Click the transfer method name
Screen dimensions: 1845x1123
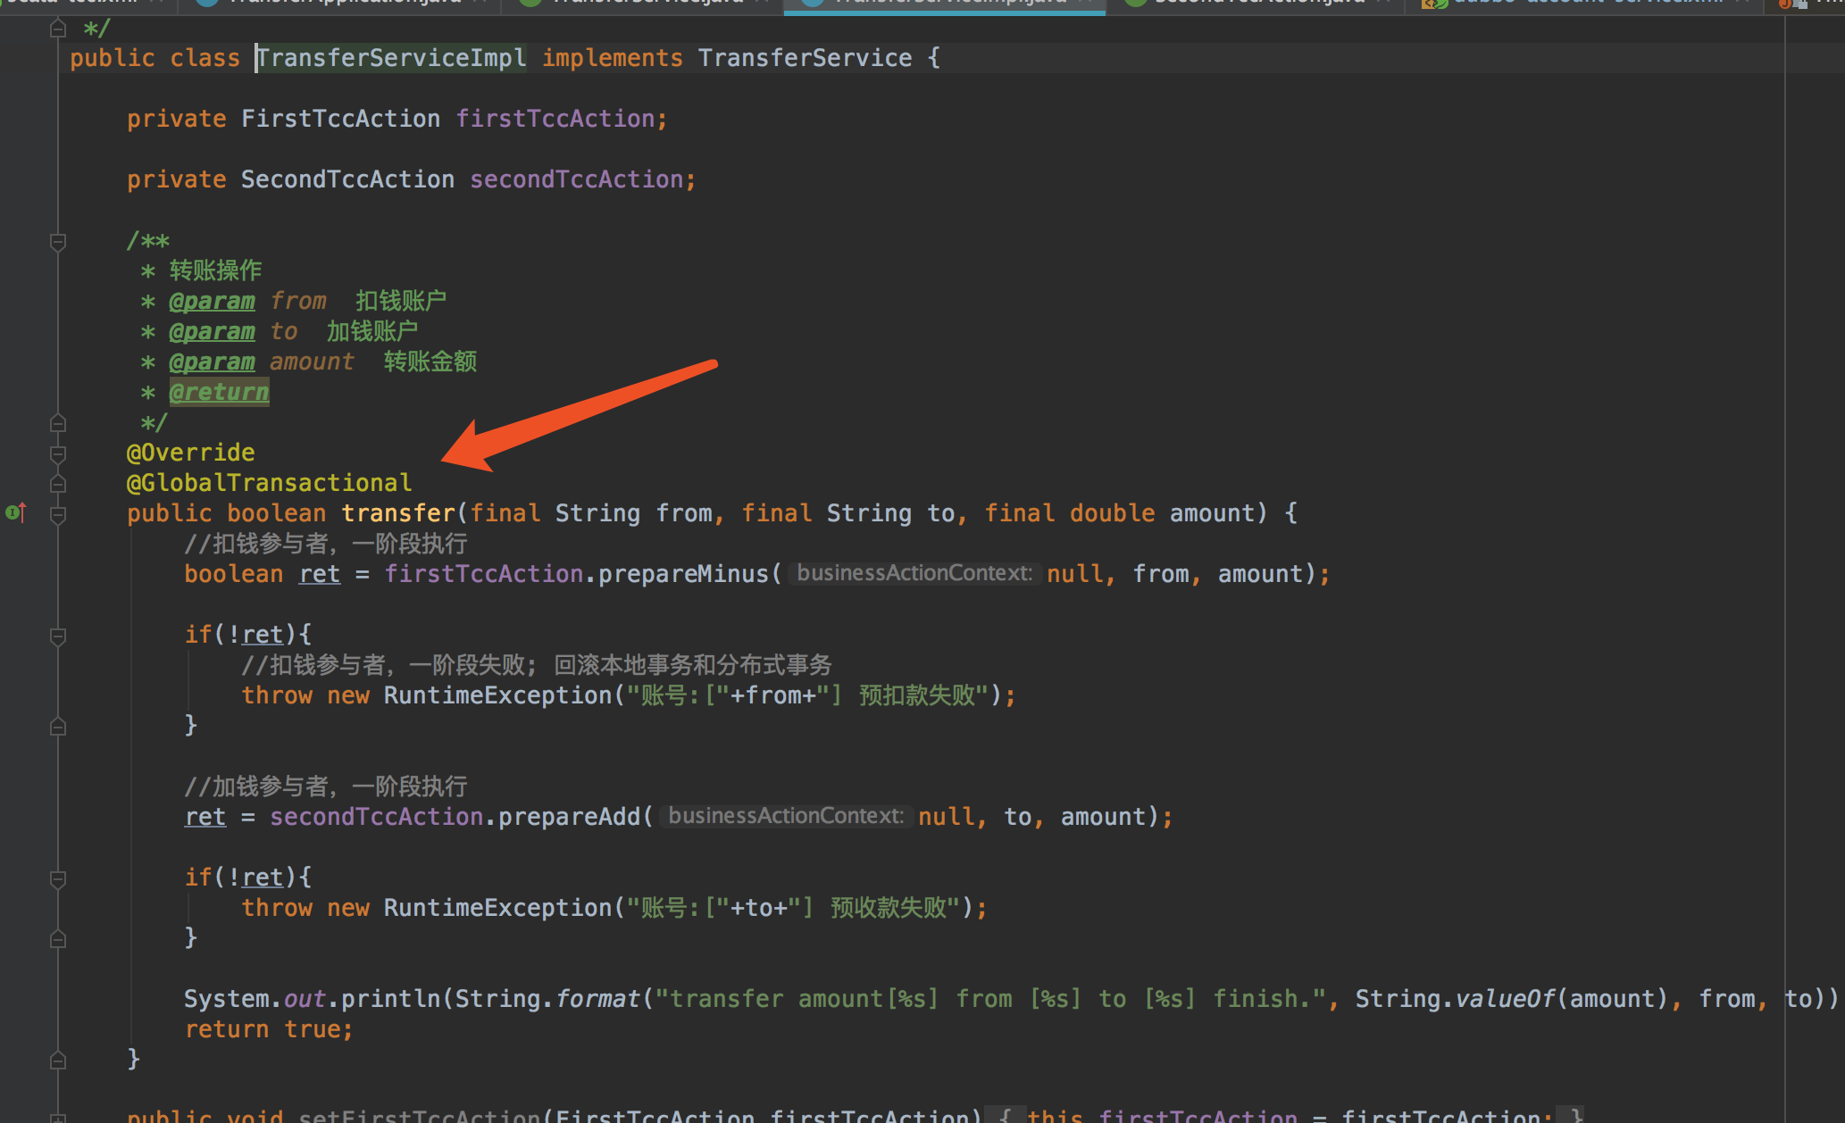[398, 513]
